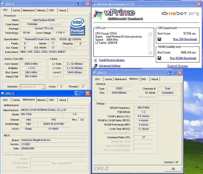203x174 pixels.
Task: Open Cache tab in top CPU-Z window
Action: 16,10
